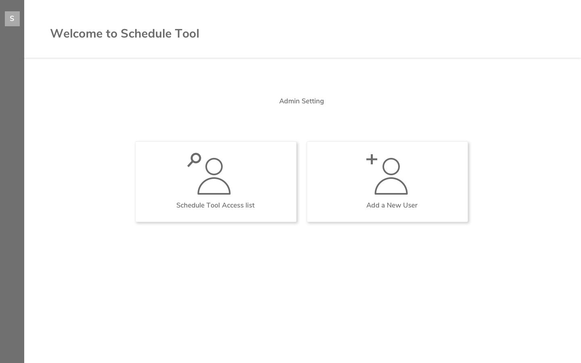Click the Admin Setting heading

click(x=301, y=101)
